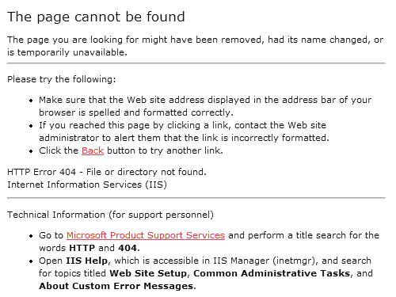Click the bold 'IIS Help' text
The height and width of the screenshot is (297, 396).
[86, 261]
